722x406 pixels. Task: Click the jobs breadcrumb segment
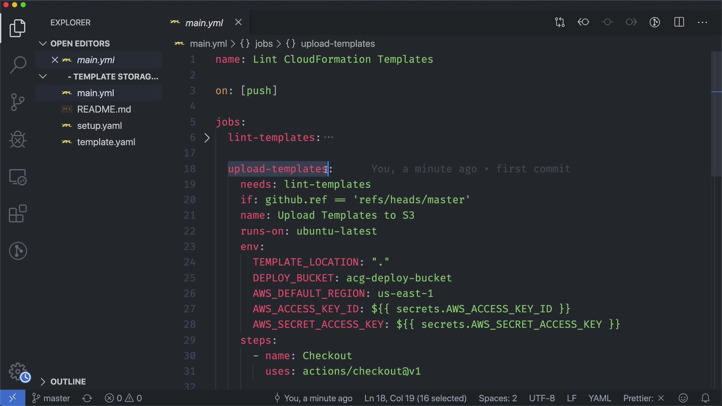pyautogui.click(x=264, y=44)
